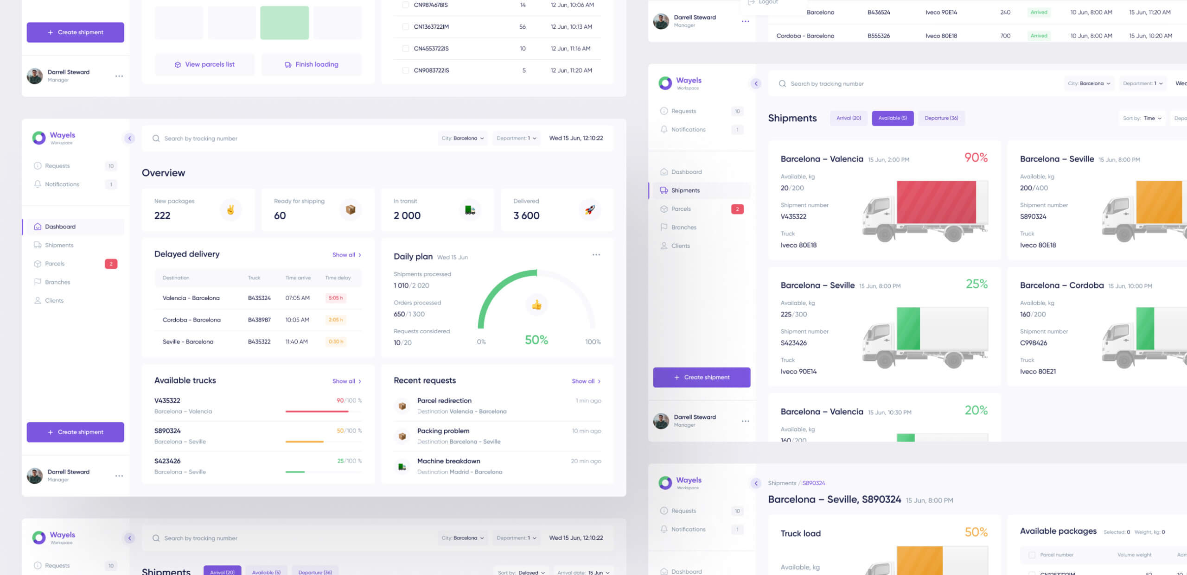This screenshot has height=575, width=1187.
Task: Click the Requests icon in sidebar
Action: (38, 166)
